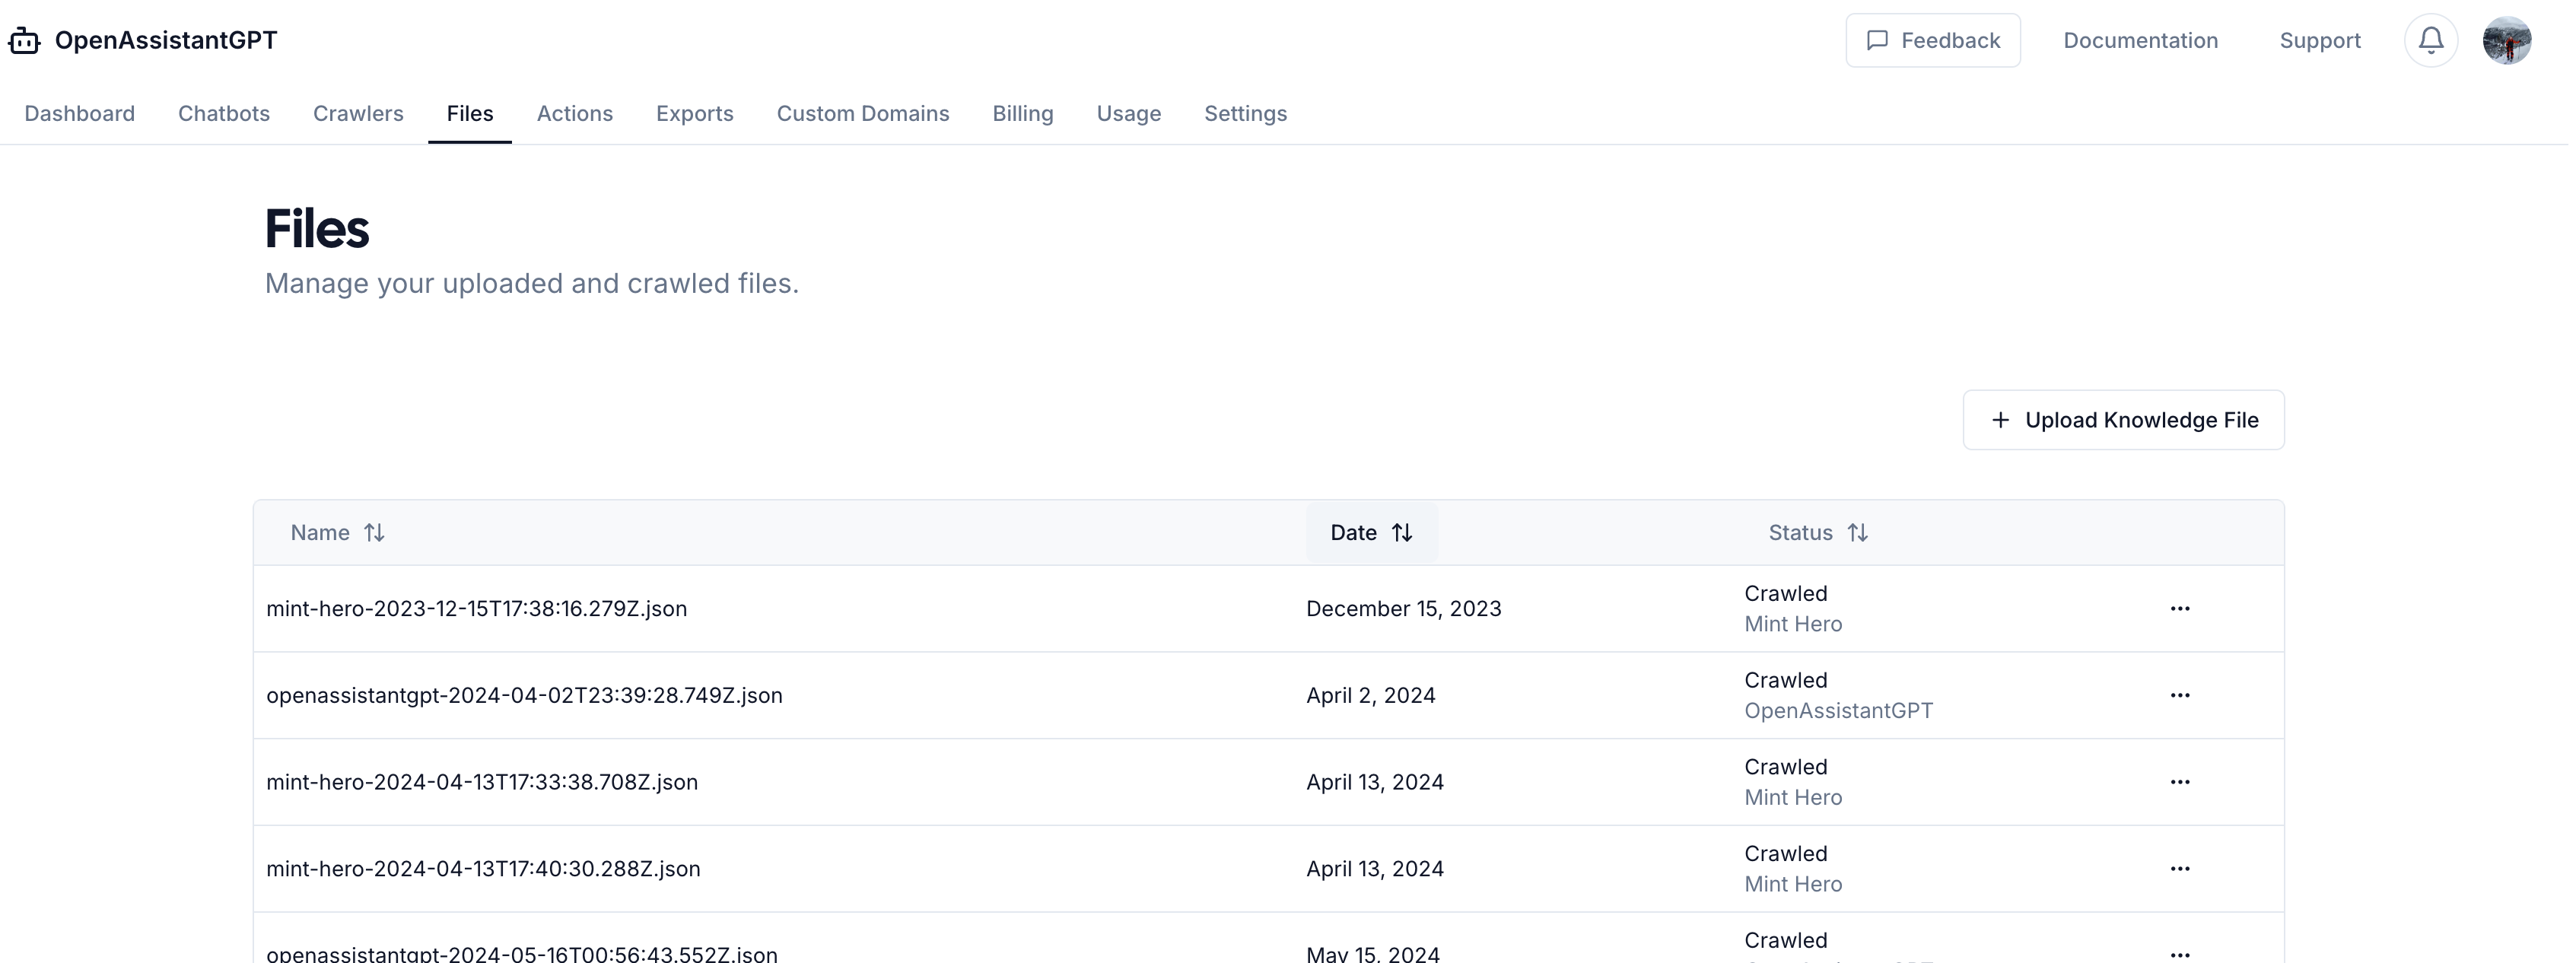2576x963 pixels.
Task: Go to the Billing tab
Action: click(x=1023, y=113)
